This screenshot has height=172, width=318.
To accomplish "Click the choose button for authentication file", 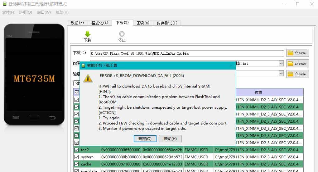I will [297, 74].
